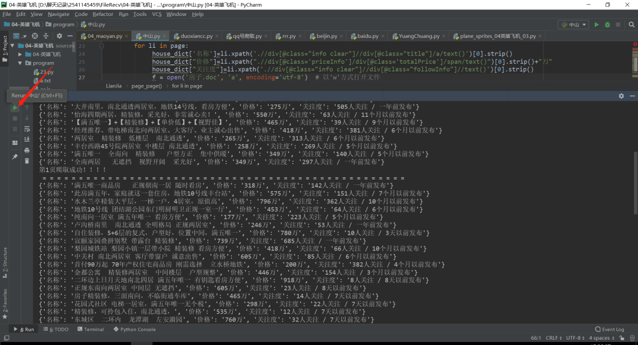Collapse the program folder
The width and height of the screenshot is (638, 345).
[20, 63]
